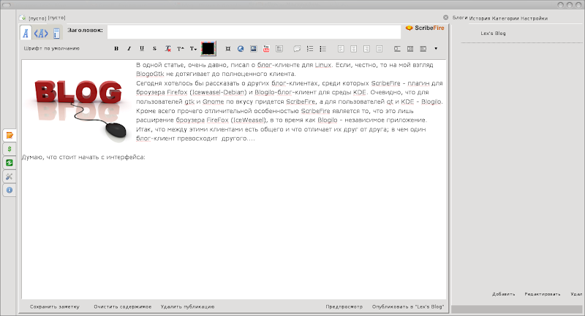Create a bulleted list
585x316 pixels.
(x=322, y=49)
